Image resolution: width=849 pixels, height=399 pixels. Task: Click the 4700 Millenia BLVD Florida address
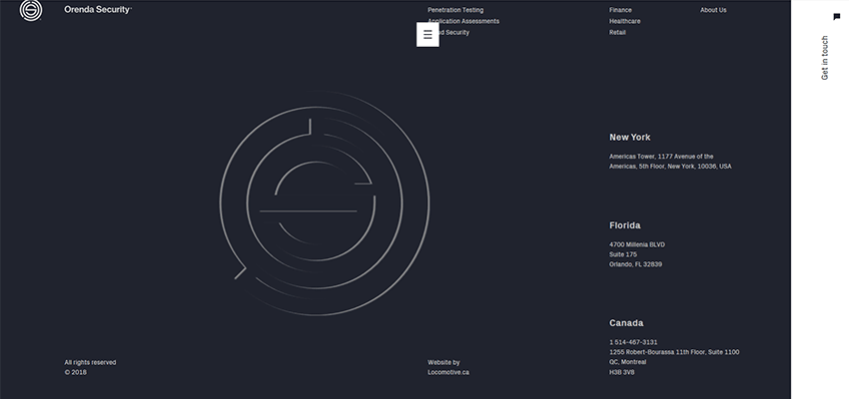coord(636,244)
